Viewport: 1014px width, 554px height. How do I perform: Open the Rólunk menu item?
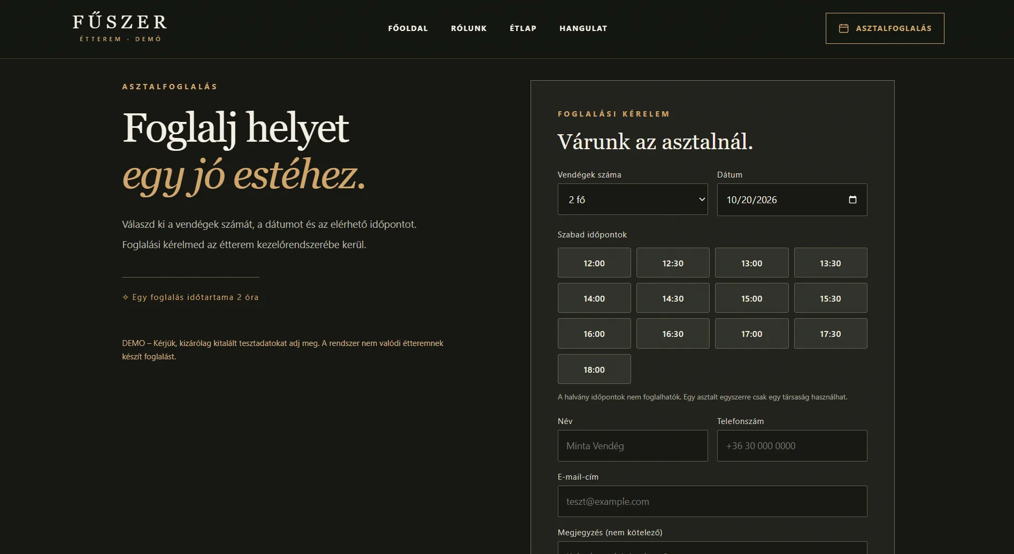[469, 28]
